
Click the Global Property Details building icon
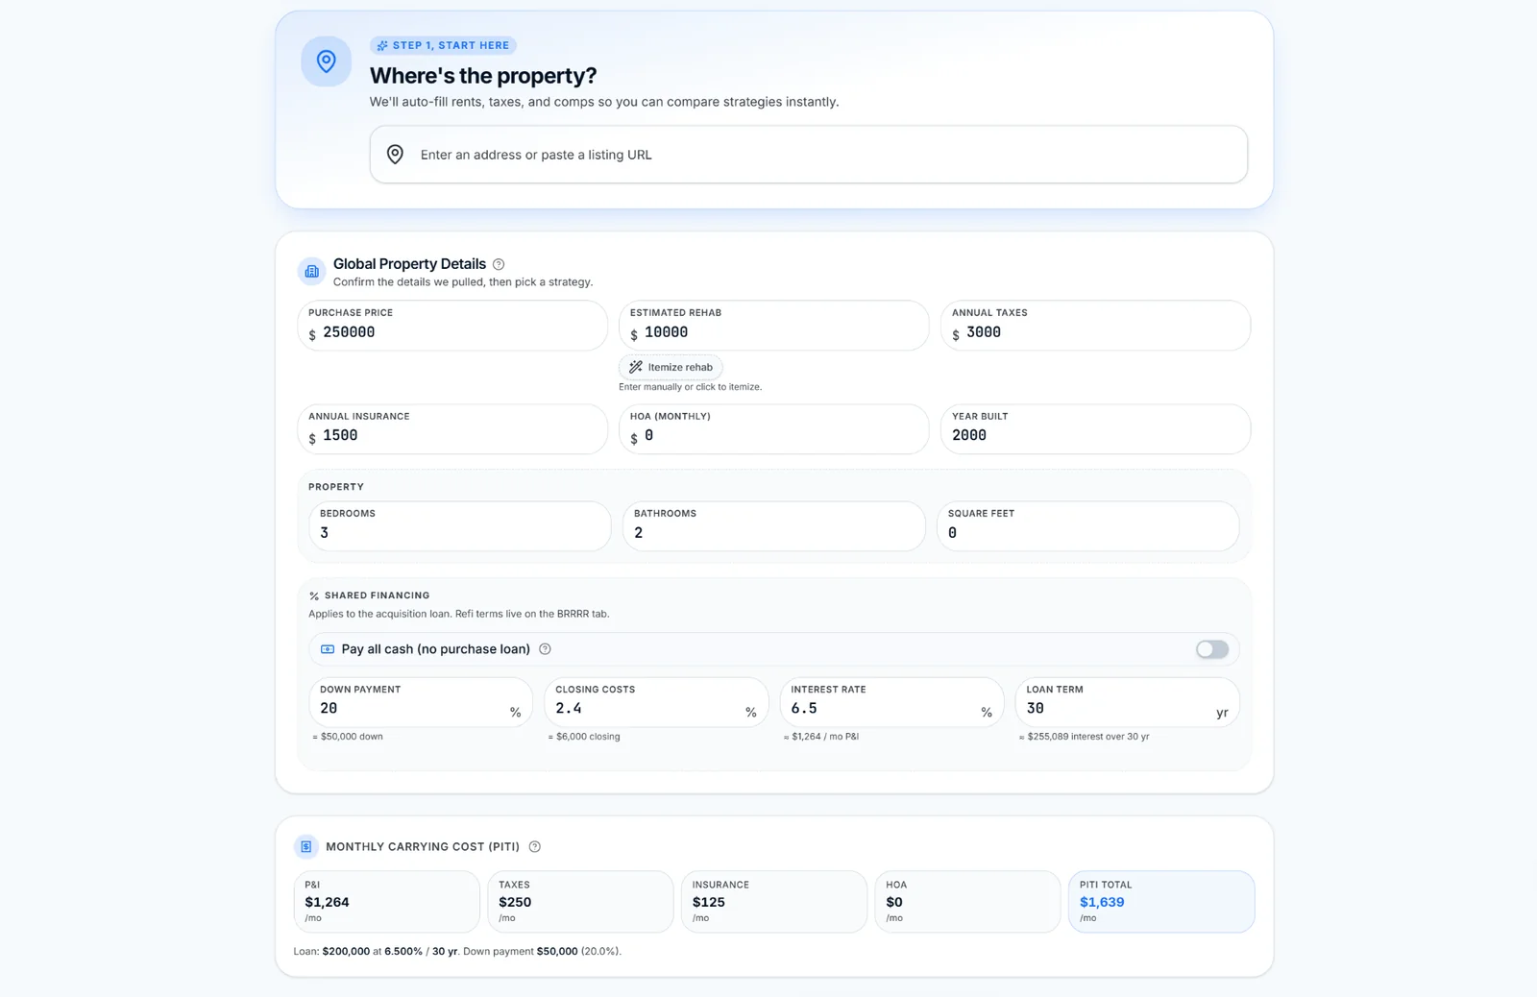pos(311,272)
